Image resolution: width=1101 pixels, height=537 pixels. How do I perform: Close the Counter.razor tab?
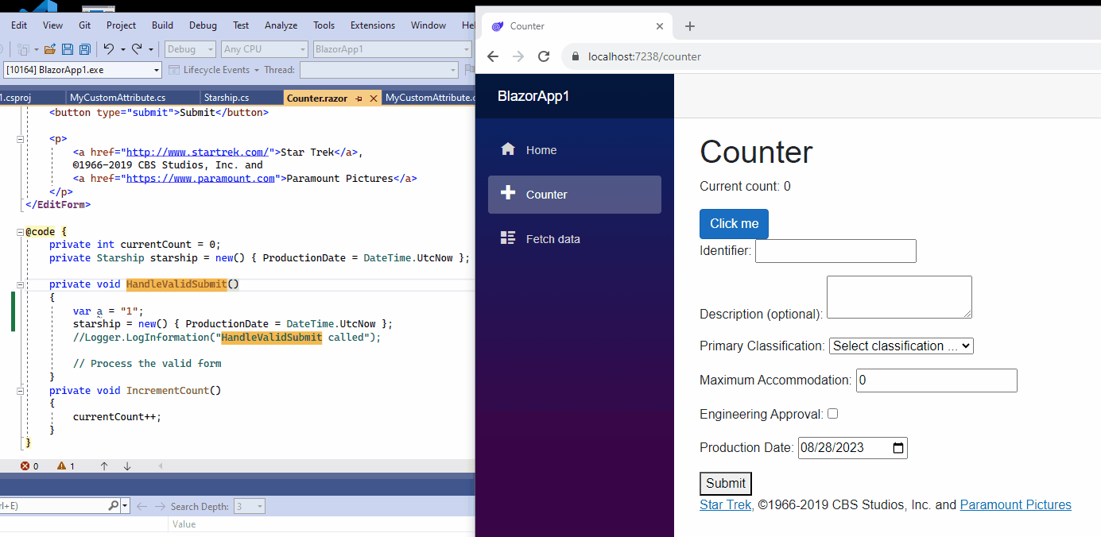pyautogui.click(x=374, y=99)
